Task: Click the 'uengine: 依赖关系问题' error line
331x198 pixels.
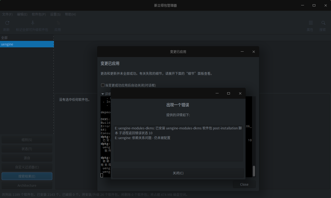Action: pyautogui.click(x=143, y=138)
